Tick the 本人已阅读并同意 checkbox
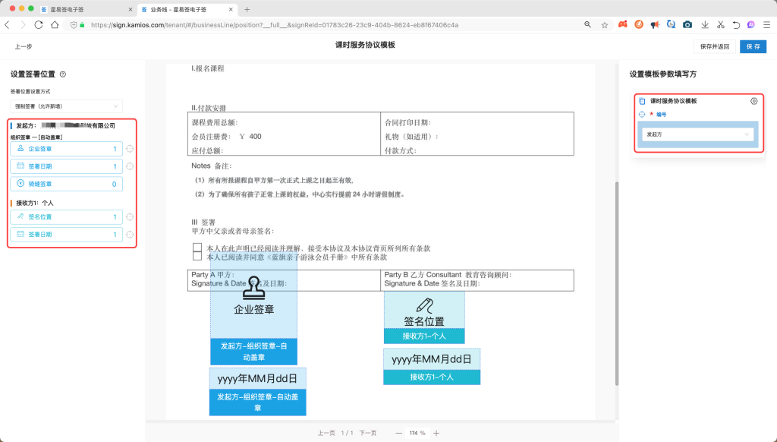 (197, 256)
